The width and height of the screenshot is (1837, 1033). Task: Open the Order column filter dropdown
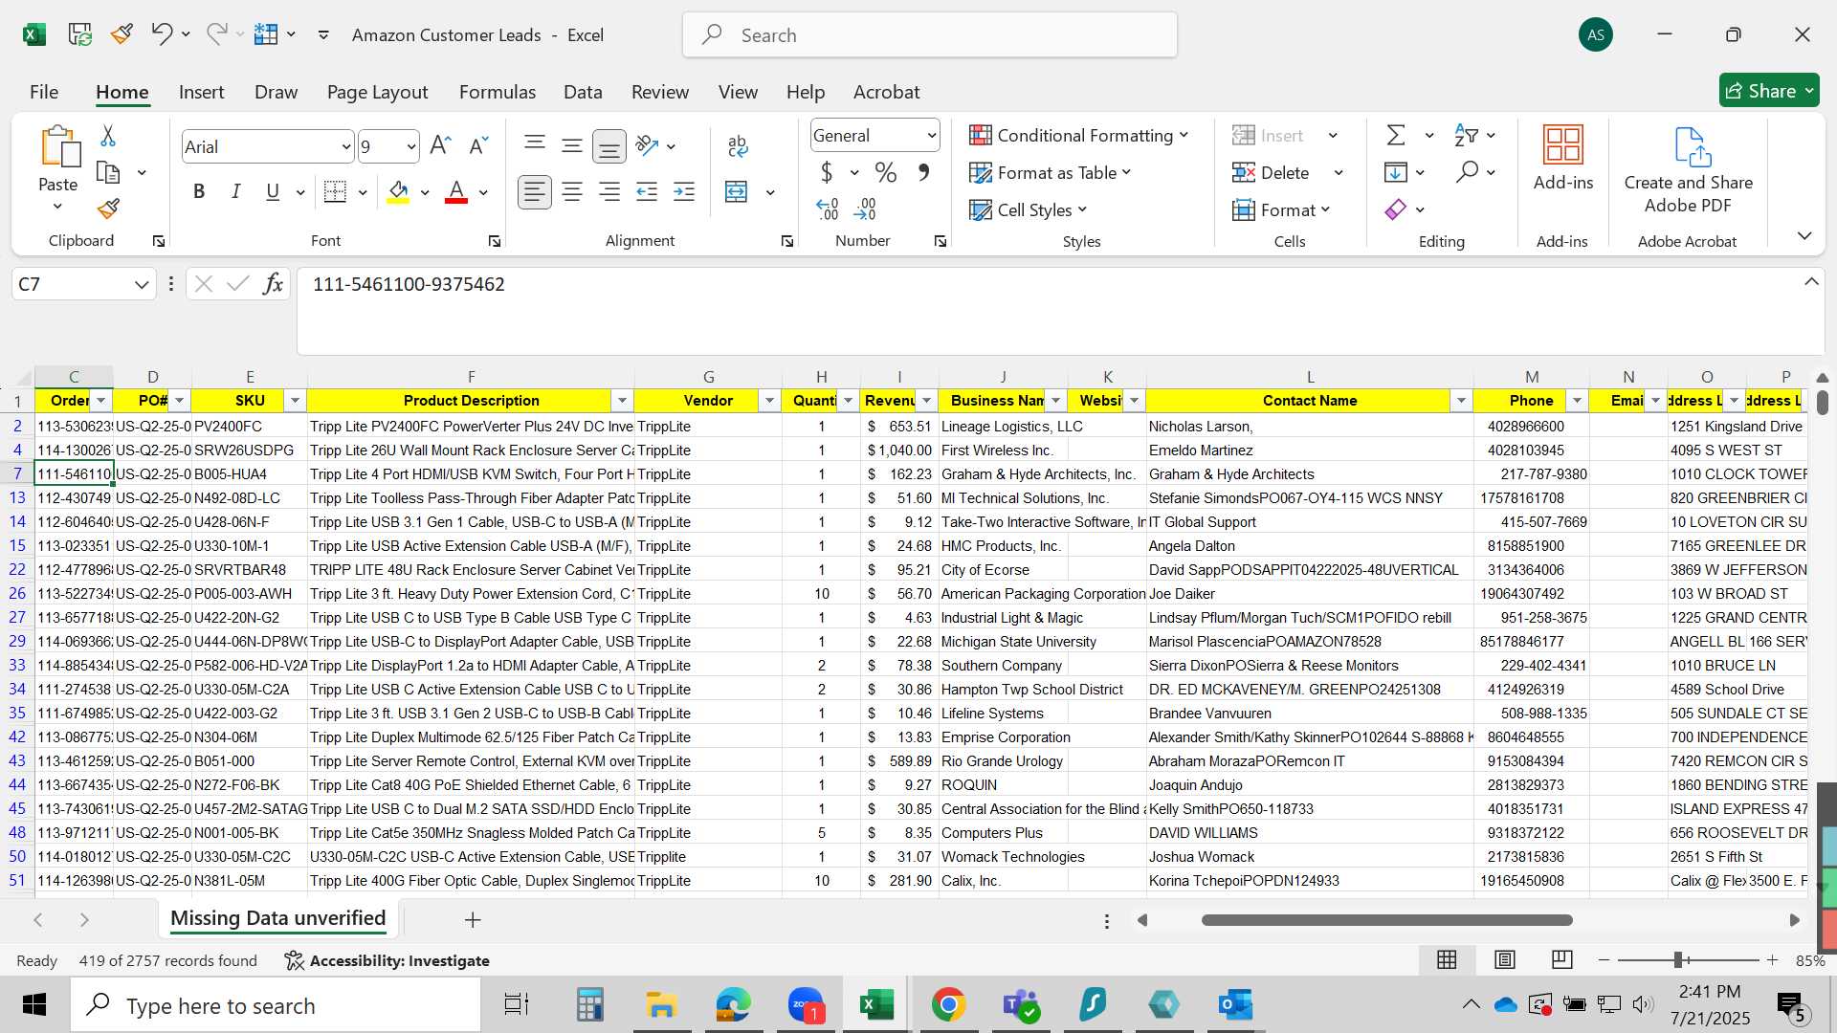[101, 401]
